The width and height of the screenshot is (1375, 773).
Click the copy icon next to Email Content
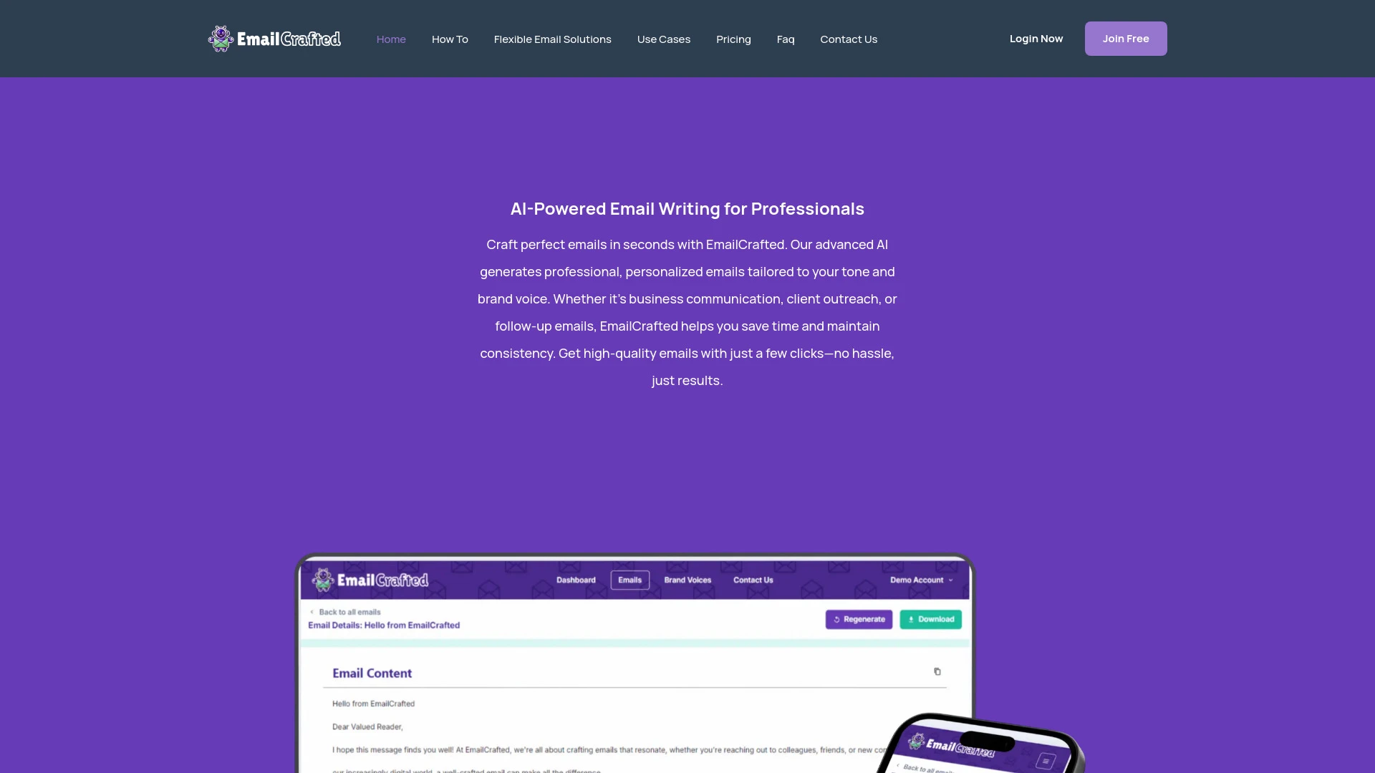coord(937,671)
